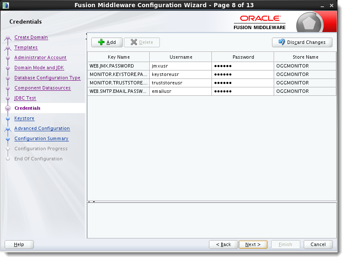Click password field in emailusr row
Image resolution: width=346 pixels, height=257 pixels.
tap(243, 92)
